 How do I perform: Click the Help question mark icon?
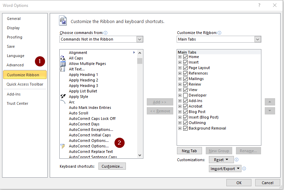259,5
